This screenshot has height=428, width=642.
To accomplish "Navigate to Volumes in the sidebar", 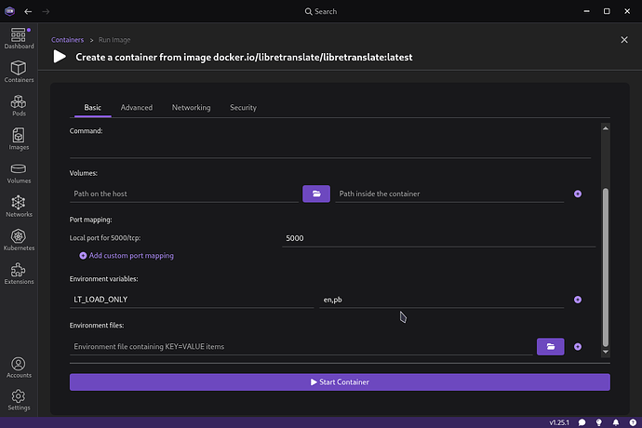I will click(x=18, y=172).
